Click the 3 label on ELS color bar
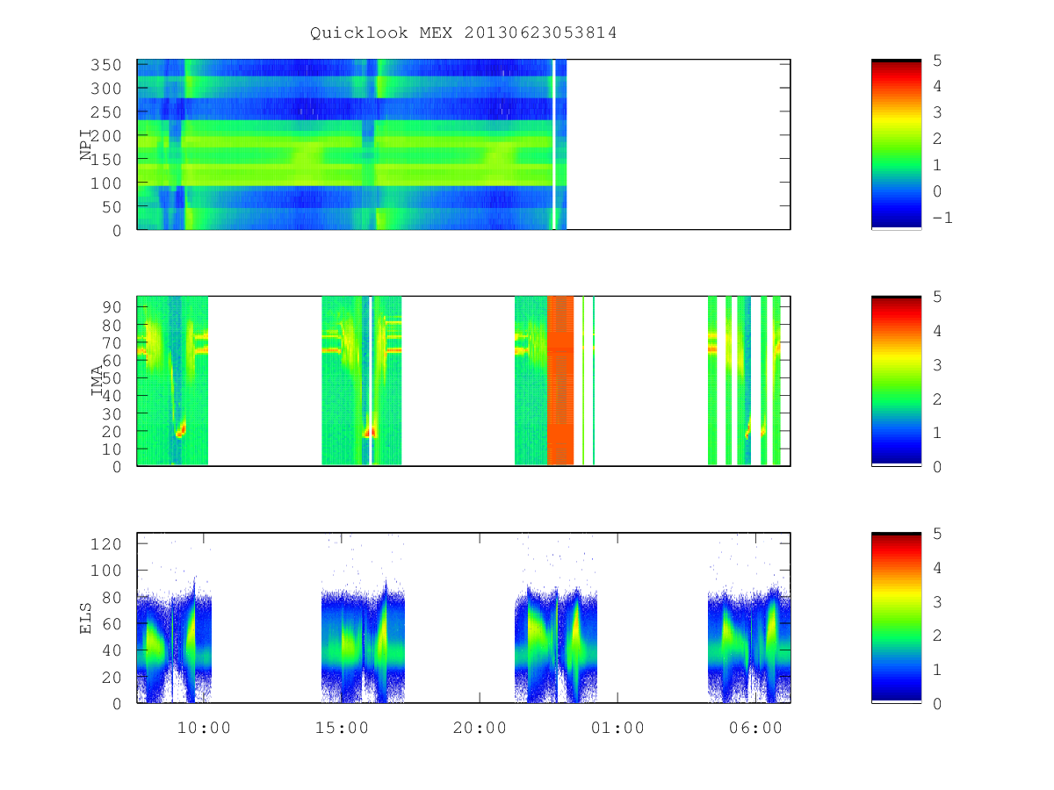 coord(936,601)
